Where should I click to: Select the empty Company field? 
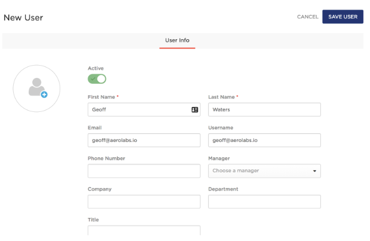[144, 202]
